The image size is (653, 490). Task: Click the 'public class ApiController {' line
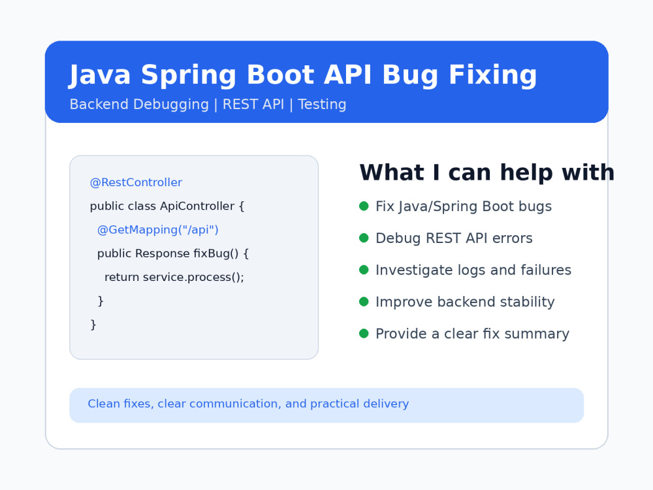[x=167, y=206]
